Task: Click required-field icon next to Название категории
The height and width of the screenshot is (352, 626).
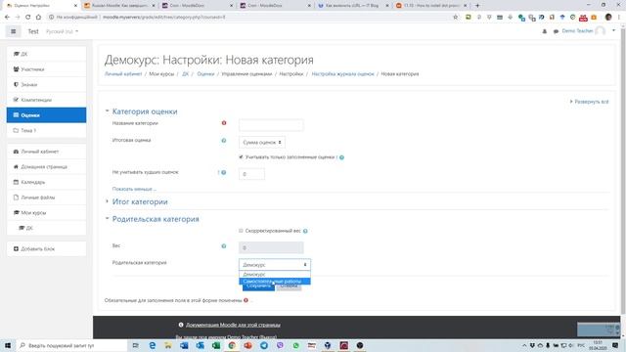Action: point(224,123)
